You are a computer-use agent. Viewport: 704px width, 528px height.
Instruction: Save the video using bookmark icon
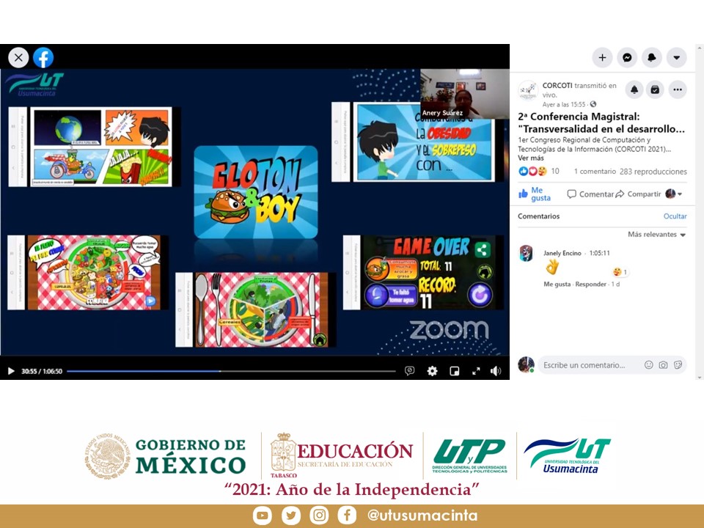[656, 89]
